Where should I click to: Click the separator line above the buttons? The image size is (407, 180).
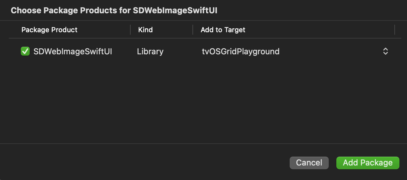[203, 144]
